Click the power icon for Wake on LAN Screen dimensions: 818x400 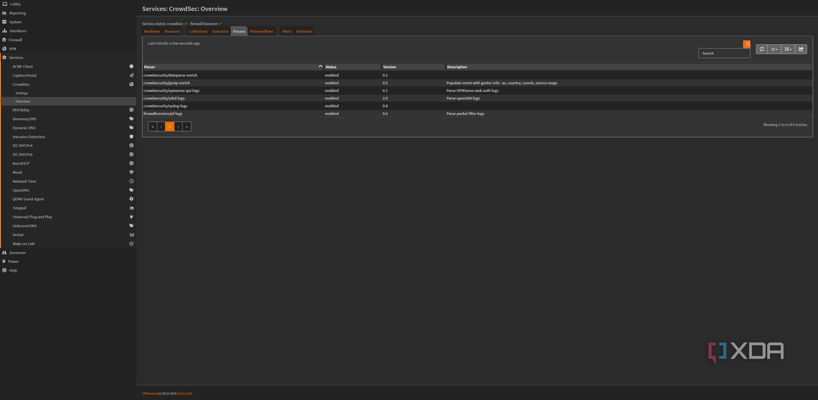pos(131,244)
